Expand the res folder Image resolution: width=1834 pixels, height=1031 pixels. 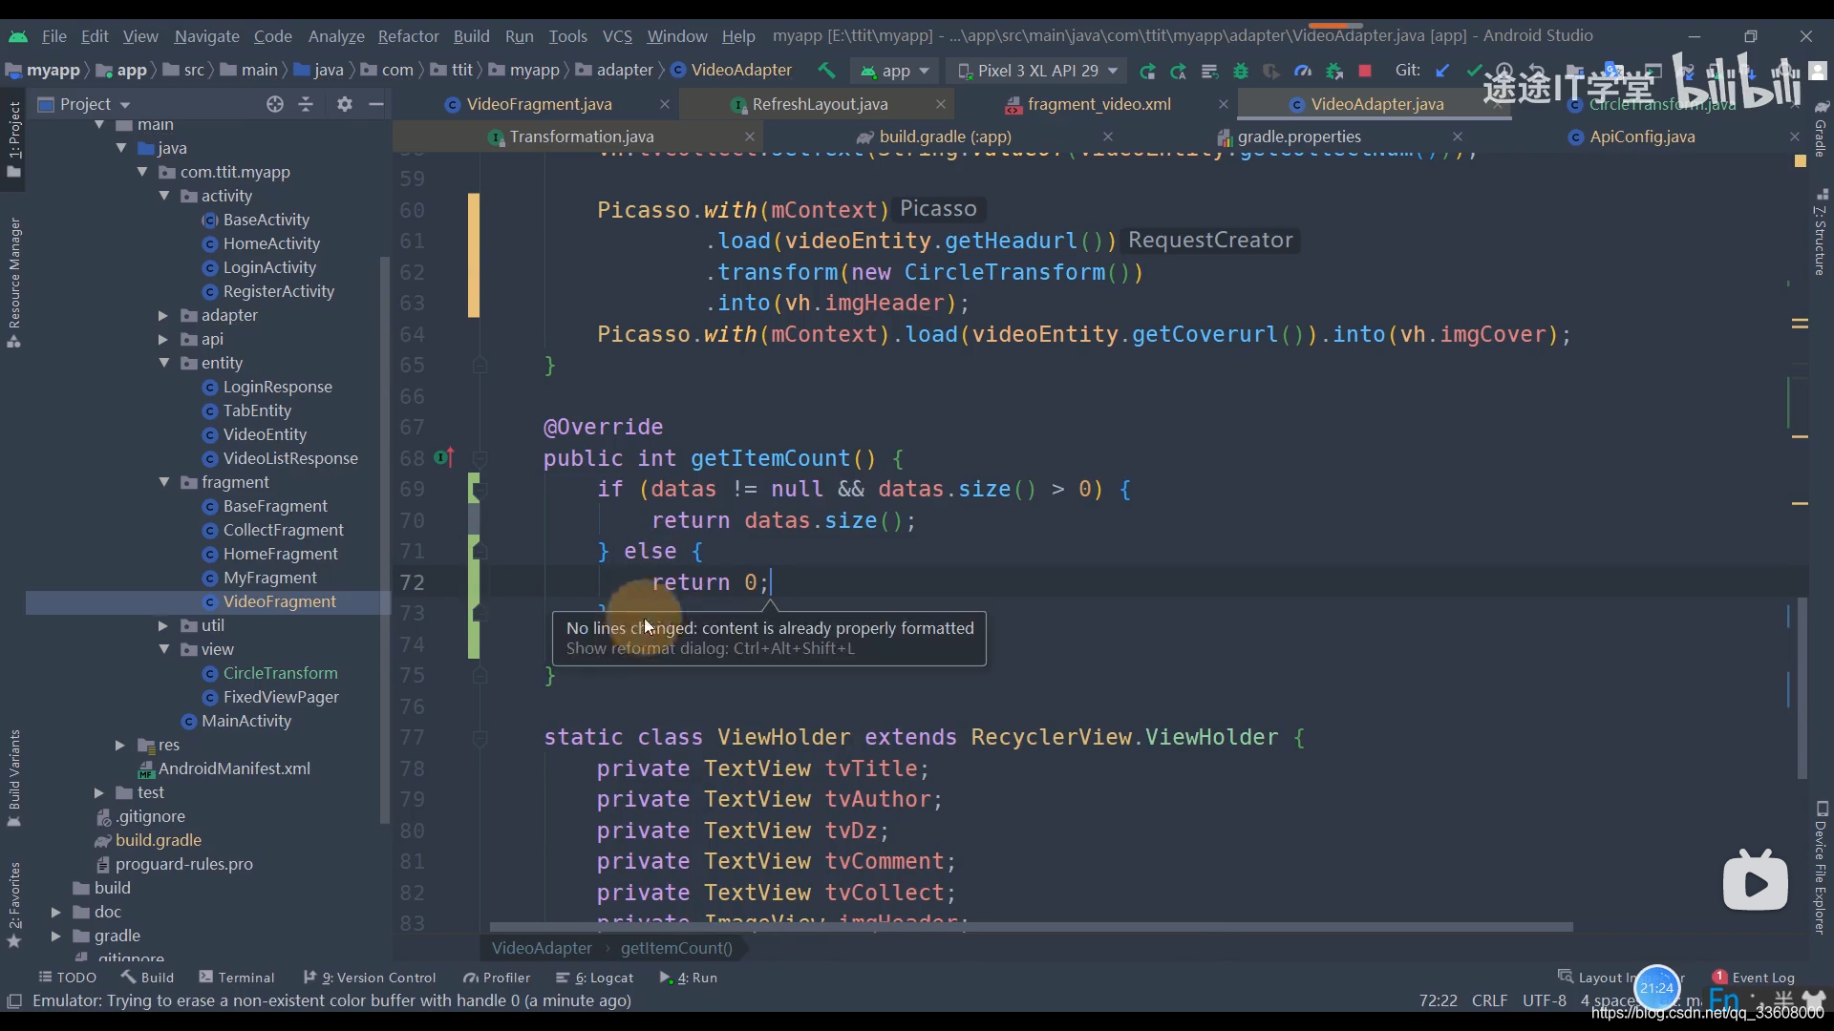pos(119,745)
